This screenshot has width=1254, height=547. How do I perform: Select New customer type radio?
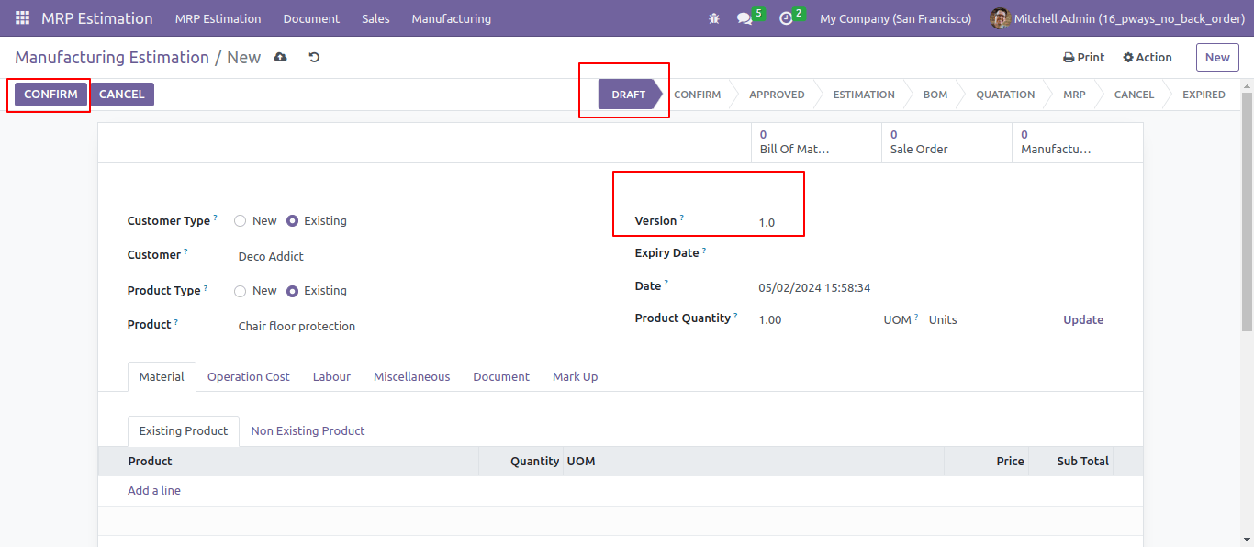click(241, 221)
